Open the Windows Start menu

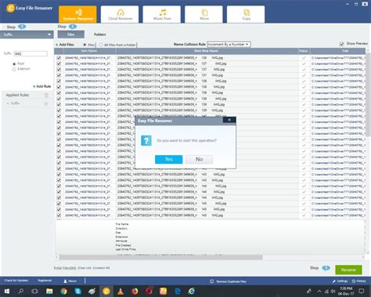point(7,291)
